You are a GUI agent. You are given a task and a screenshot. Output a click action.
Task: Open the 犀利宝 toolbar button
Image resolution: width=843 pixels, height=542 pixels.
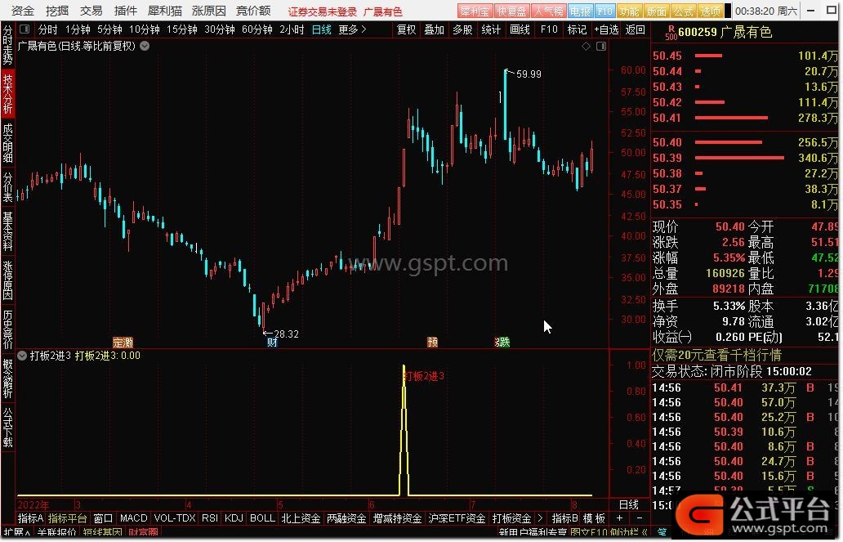pyautogui.click(x=475, y=11)
